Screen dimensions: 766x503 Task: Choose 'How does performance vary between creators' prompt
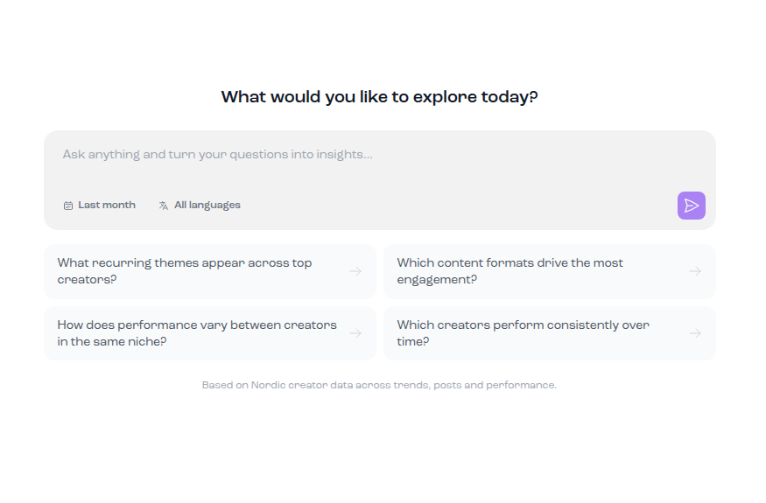pyautogui.click(x=210, y=333)
